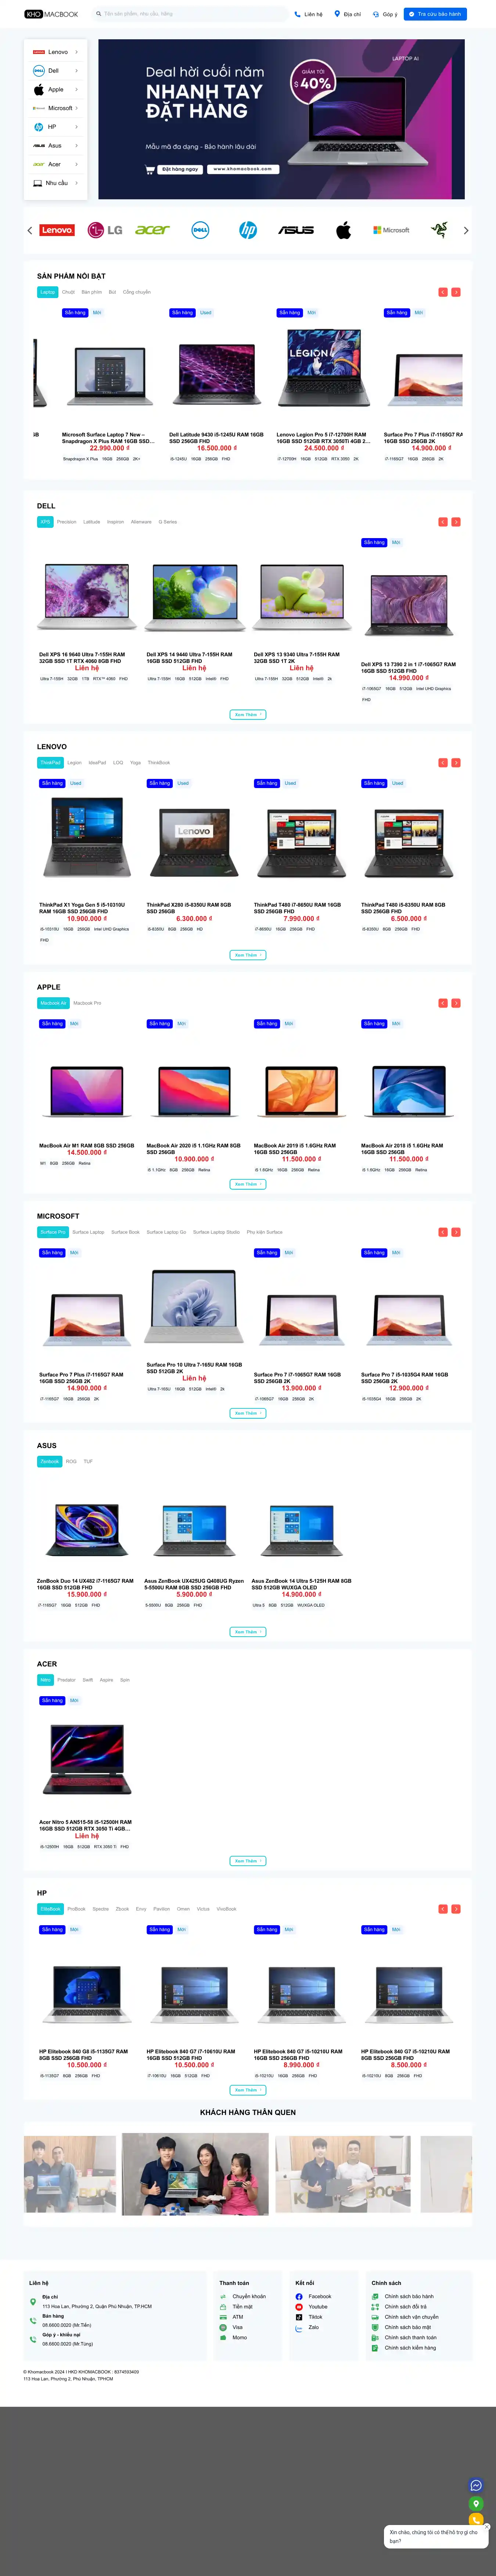Click the Dell logo in brand strip
Image resolution: width=496 pixels, height=2576 pixels.
click(200, 230)
